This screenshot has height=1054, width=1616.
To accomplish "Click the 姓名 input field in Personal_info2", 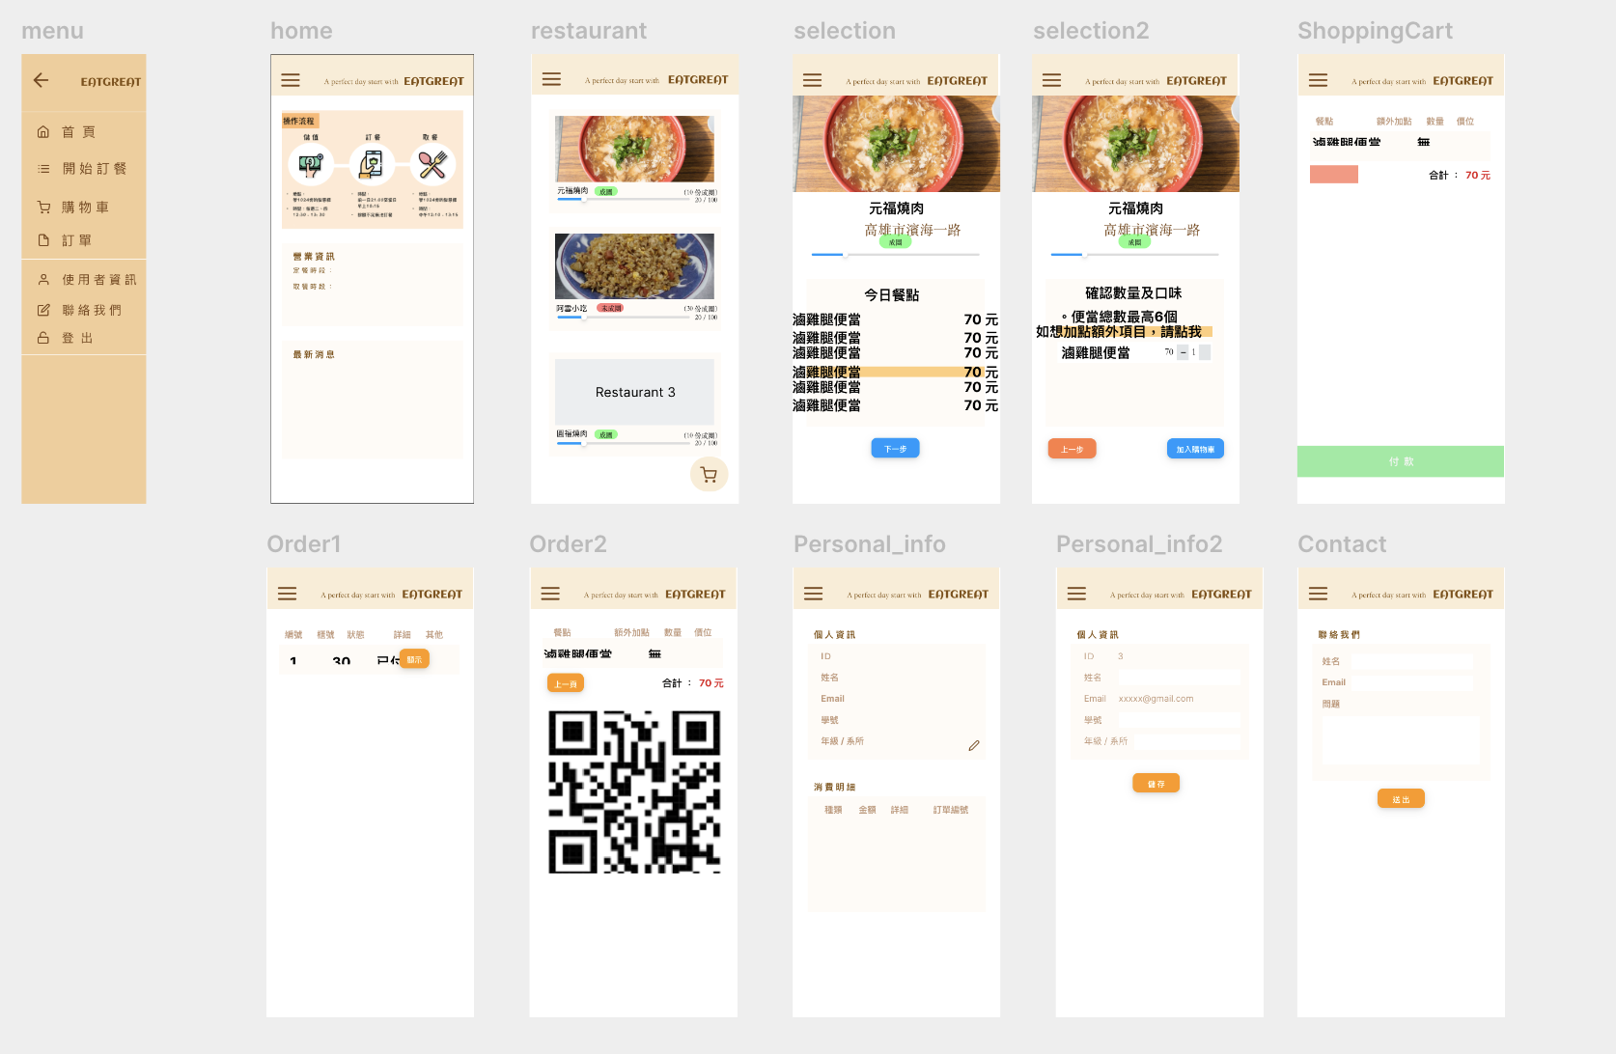I will tap(1179, 678).
